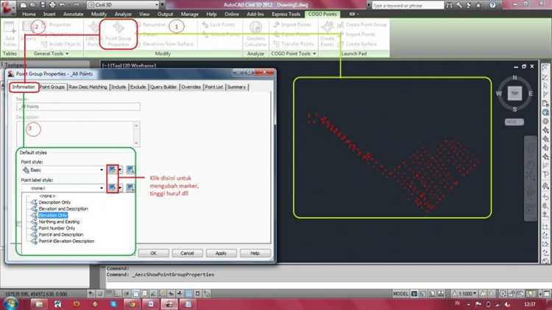Click Create Surface in Launch Pad
This screenshot has height=310, width=552.
pyautogui.click(x=357, y=44)
